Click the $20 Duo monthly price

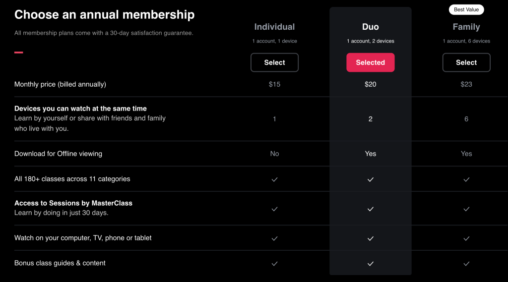370,84
